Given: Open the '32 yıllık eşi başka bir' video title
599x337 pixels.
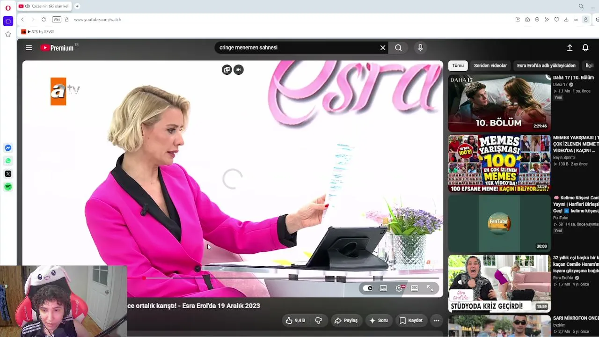Looking at the screenshot, I should tap(576, 264).
